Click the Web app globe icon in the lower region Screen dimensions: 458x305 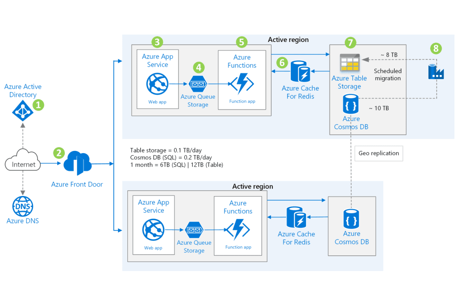point(153,230)
